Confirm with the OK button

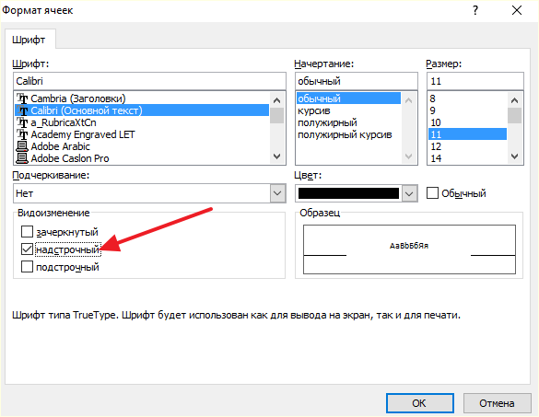pos(420,403)
